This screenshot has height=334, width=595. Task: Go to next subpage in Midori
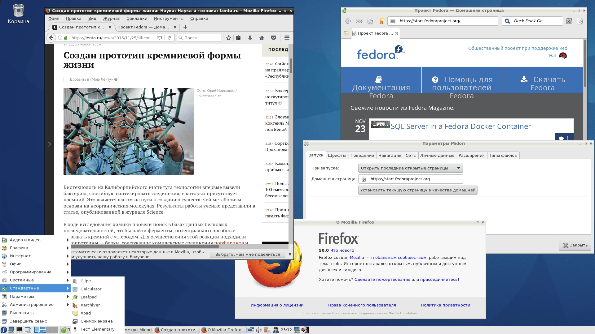[359, 21]
